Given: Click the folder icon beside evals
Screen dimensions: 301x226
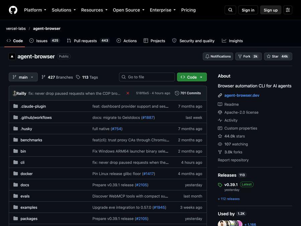Looking at the screenshot, I should [x=15, y=196].
